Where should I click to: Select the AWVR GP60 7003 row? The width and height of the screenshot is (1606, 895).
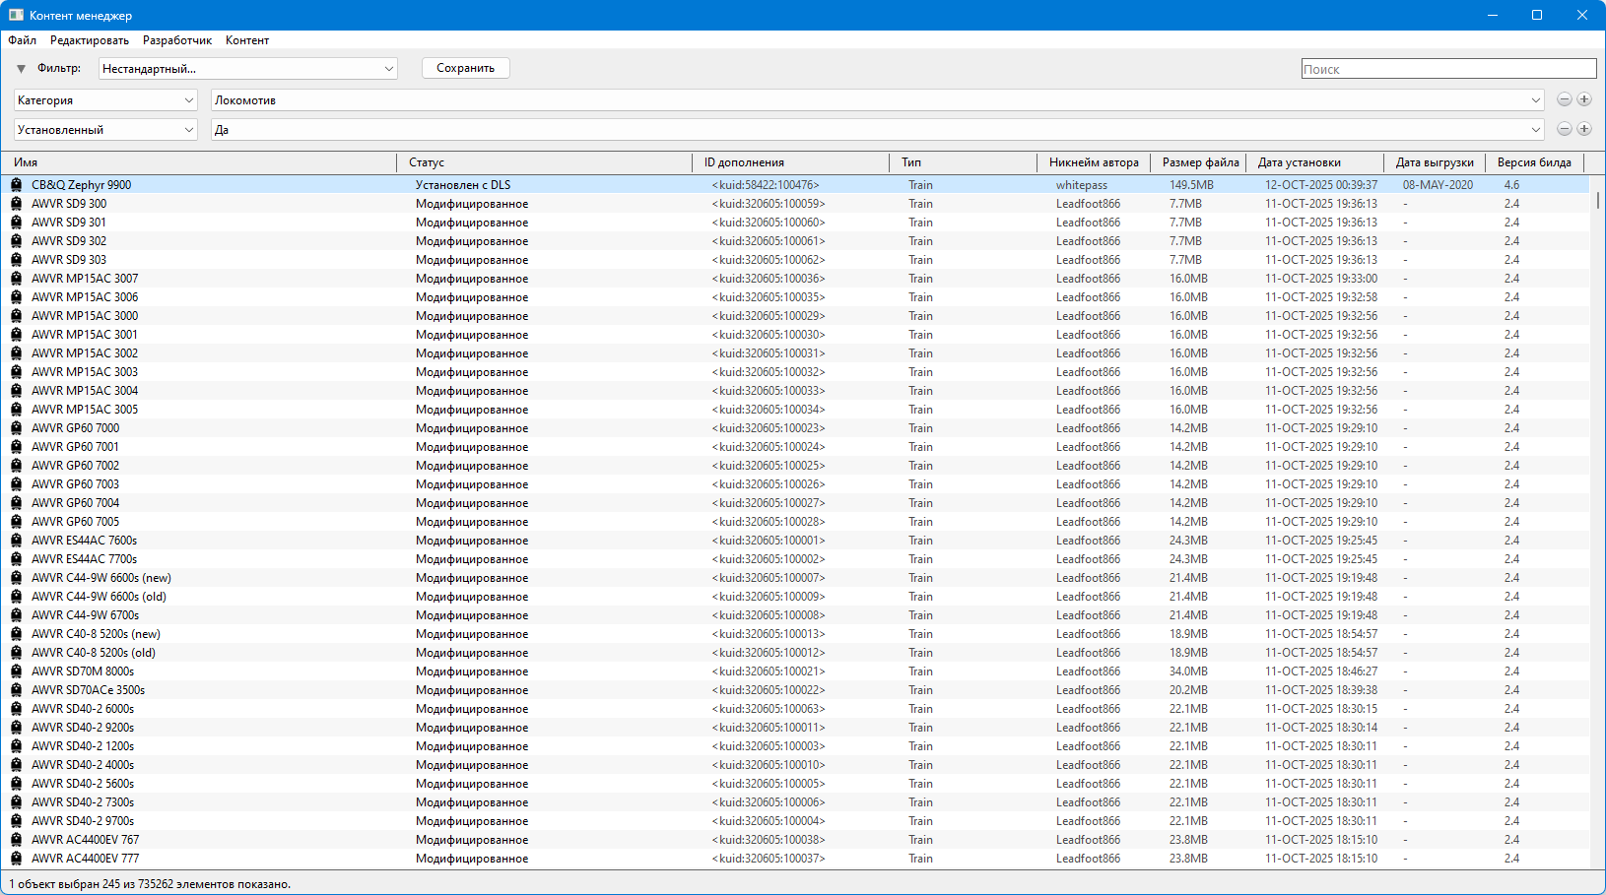794,484
